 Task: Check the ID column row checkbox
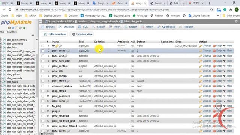[43, 46]
